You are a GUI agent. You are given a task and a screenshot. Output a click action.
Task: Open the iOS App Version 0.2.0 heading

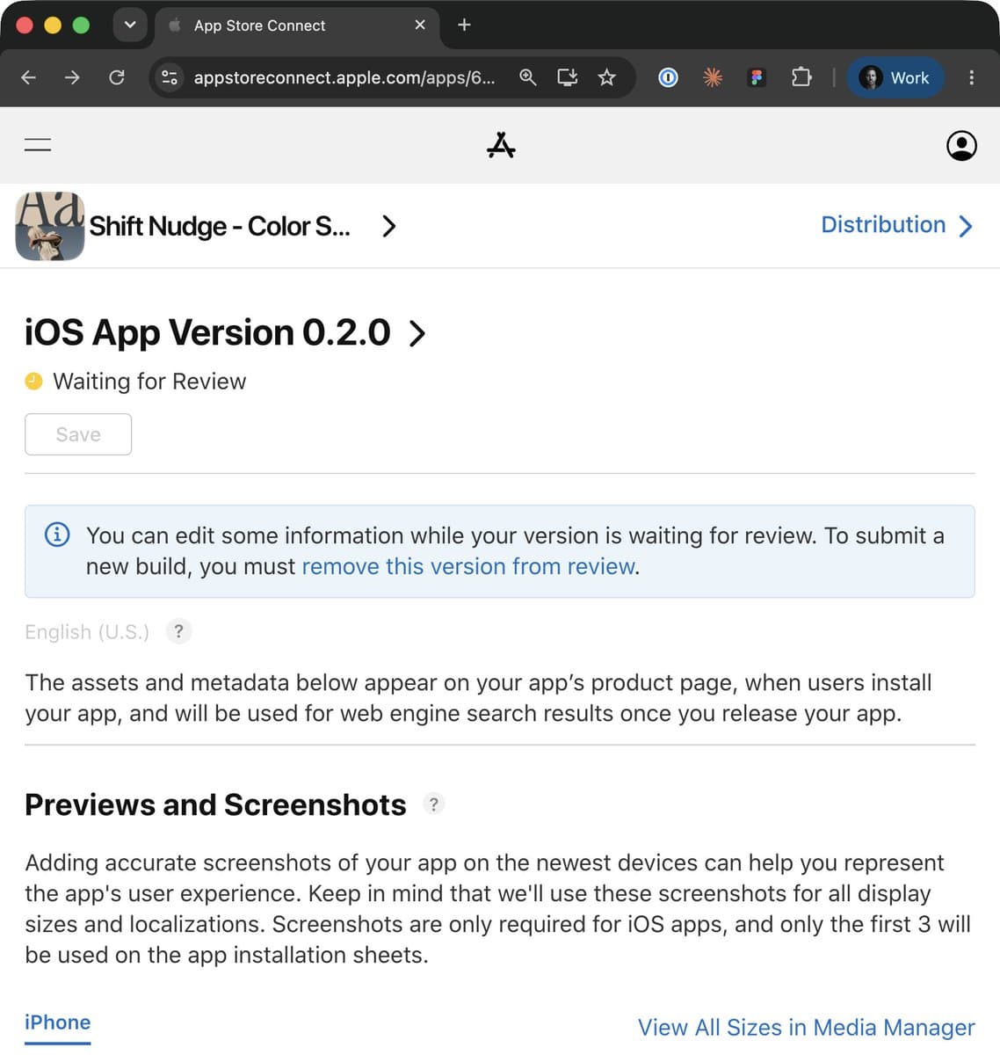pos(207,332)
